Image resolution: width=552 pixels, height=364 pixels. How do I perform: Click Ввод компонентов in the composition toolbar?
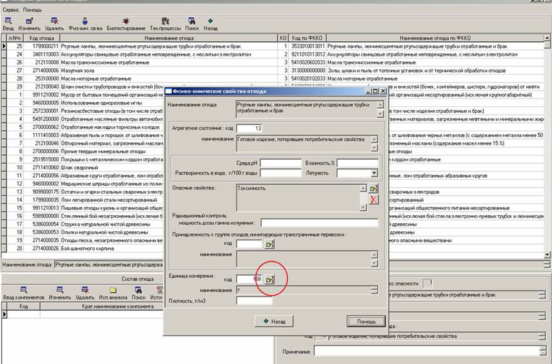point(23,293)
